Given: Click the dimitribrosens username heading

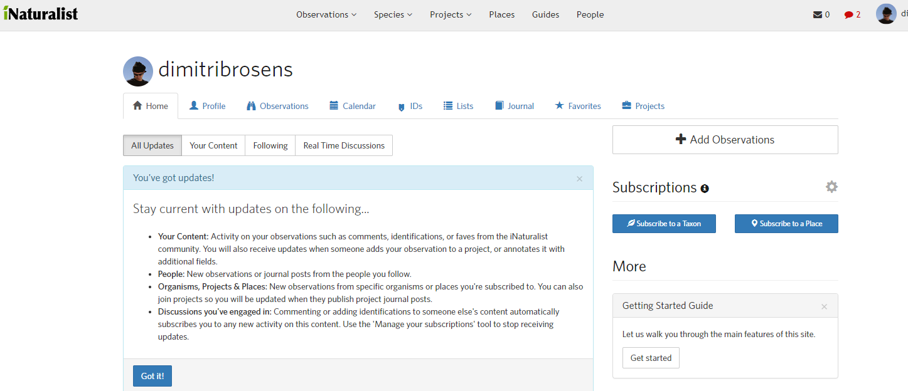Looking at the screenshot, I should [x=226, y=70].
